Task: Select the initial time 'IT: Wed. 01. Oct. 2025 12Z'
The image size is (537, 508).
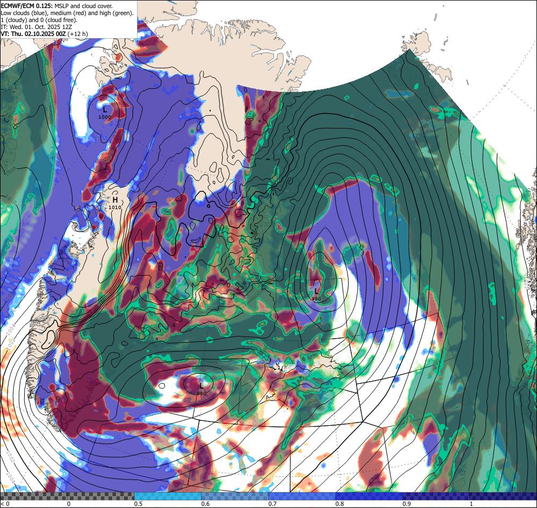Action: tap(36, 27)
